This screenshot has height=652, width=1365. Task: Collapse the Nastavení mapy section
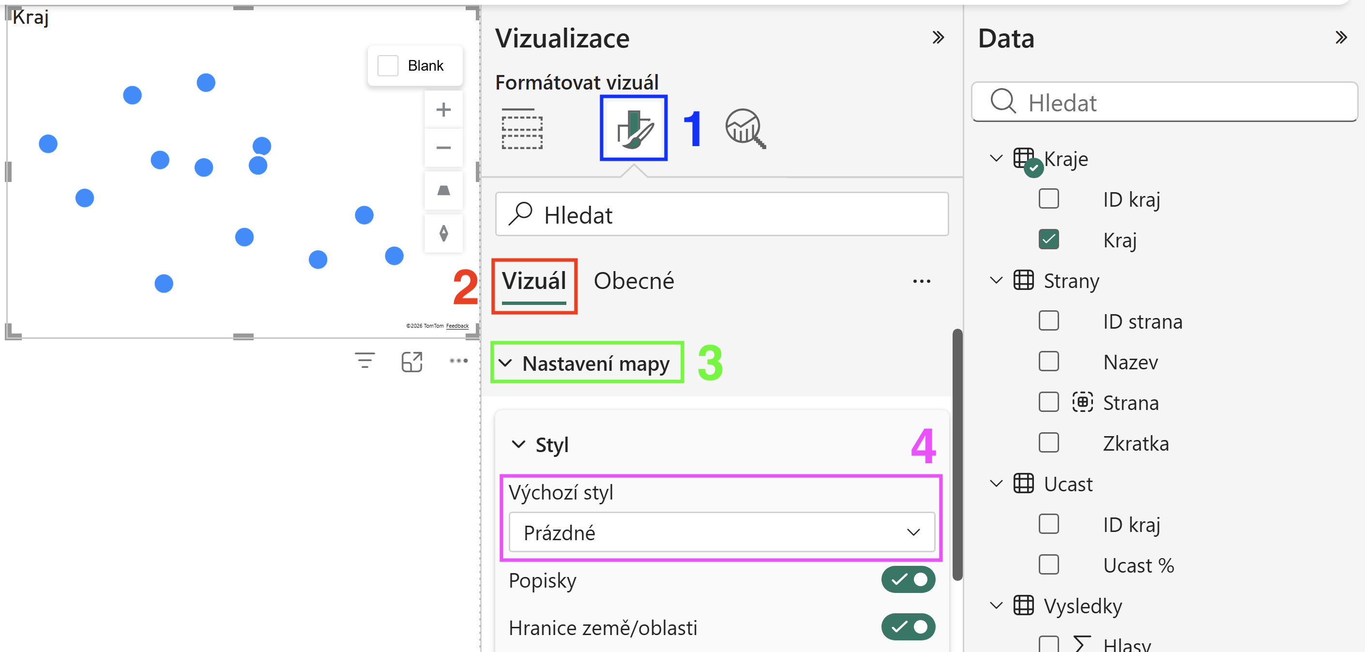tap(587, 363)
